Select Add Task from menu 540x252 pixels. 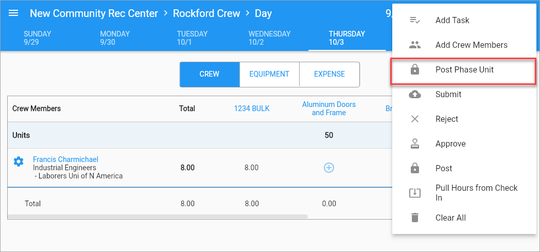point(464,20)
